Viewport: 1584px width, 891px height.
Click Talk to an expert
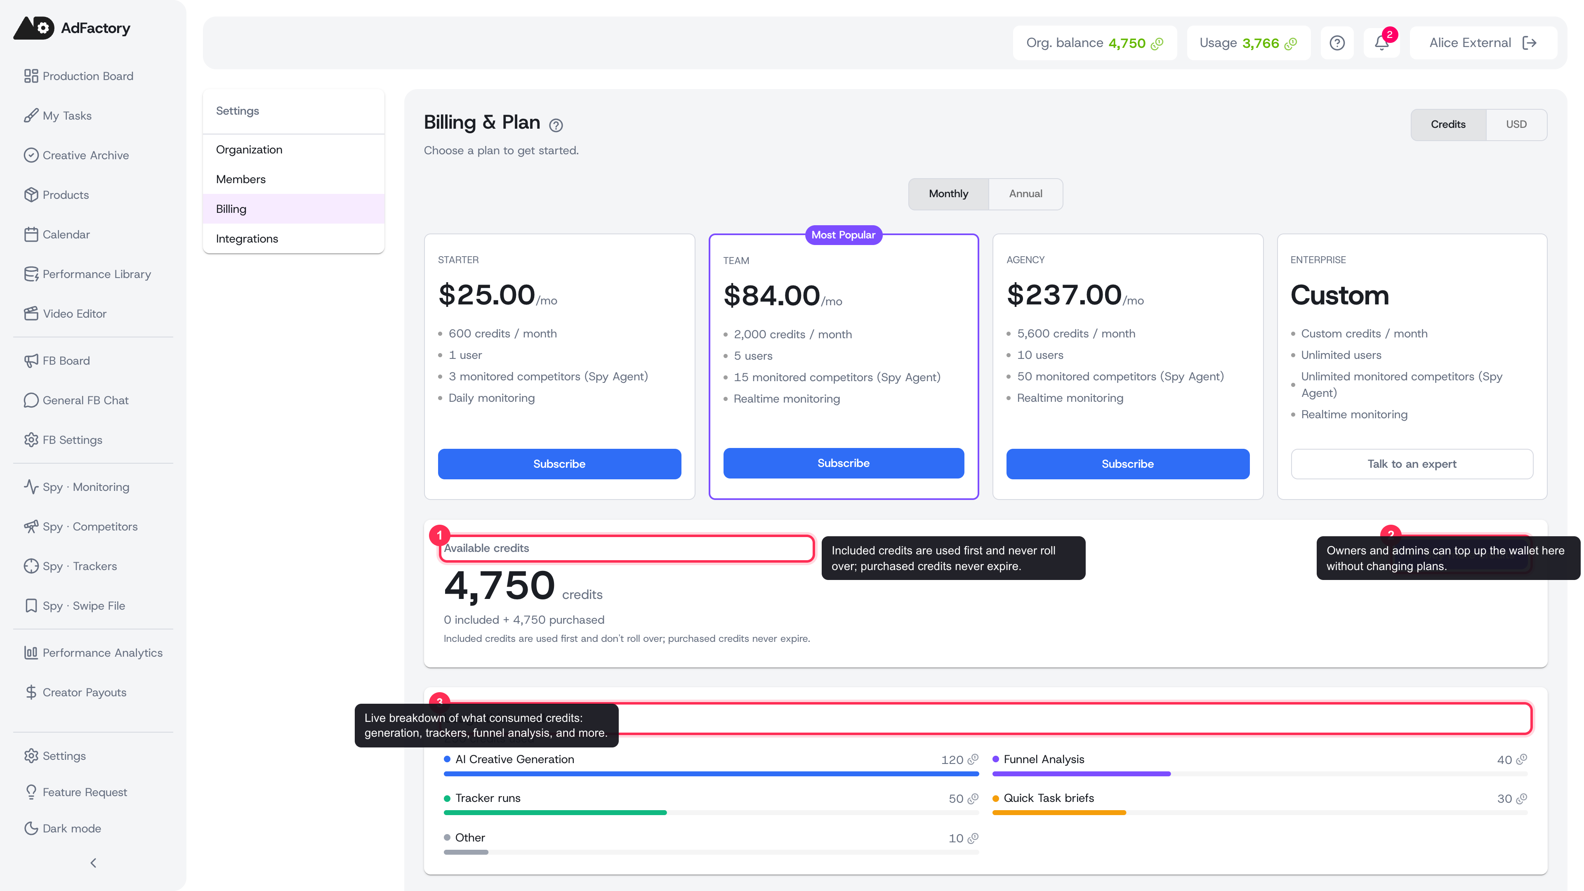tap(1412, 464)
